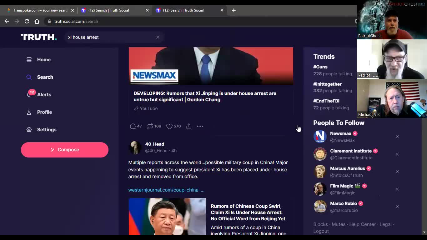Close the middle Truth Social tab
Image resolution: width=427 pixels, height=240 pixels.
point(147,10)
